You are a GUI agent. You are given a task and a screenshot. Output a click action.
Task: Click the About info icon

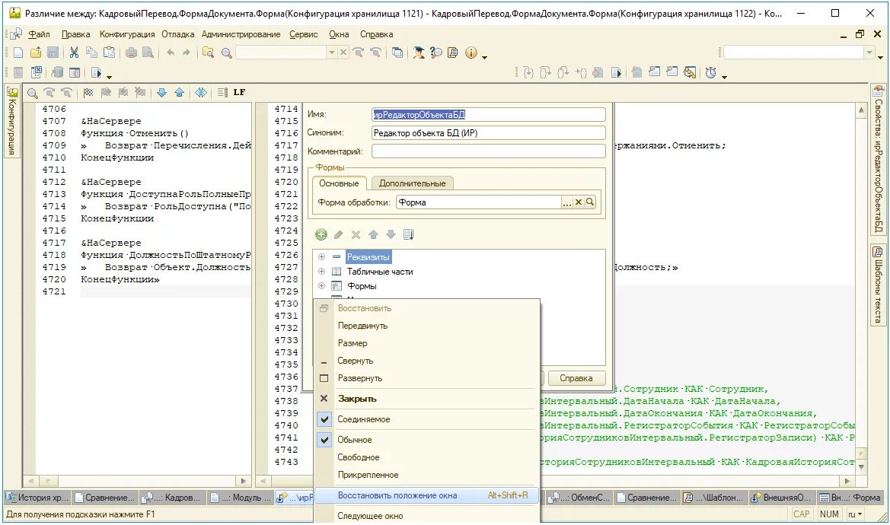click(x=471, y=52)
